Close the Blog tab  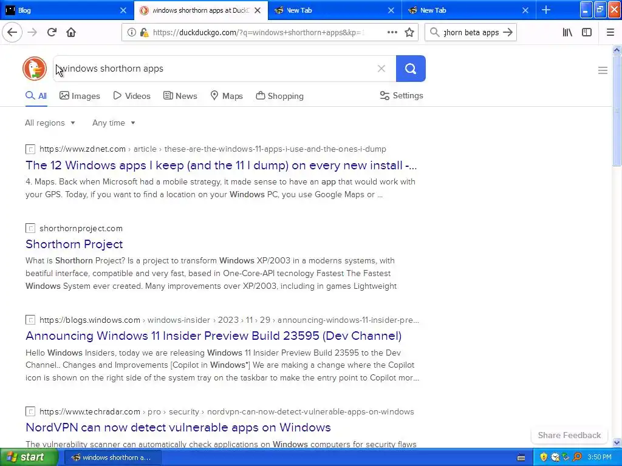[123, 10]
